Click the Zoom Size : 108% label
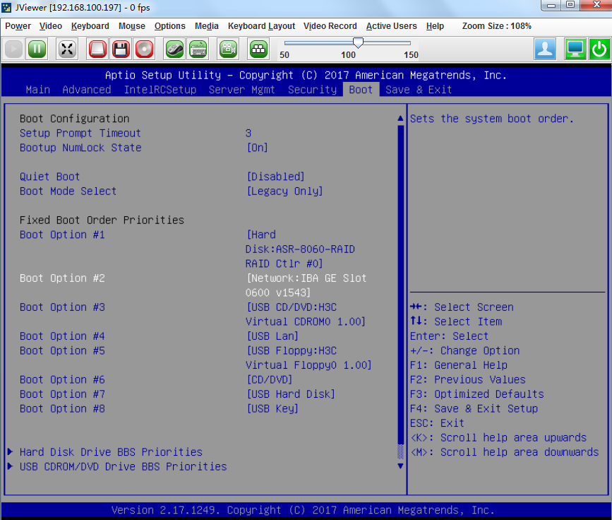 click(x=497, y=26)
